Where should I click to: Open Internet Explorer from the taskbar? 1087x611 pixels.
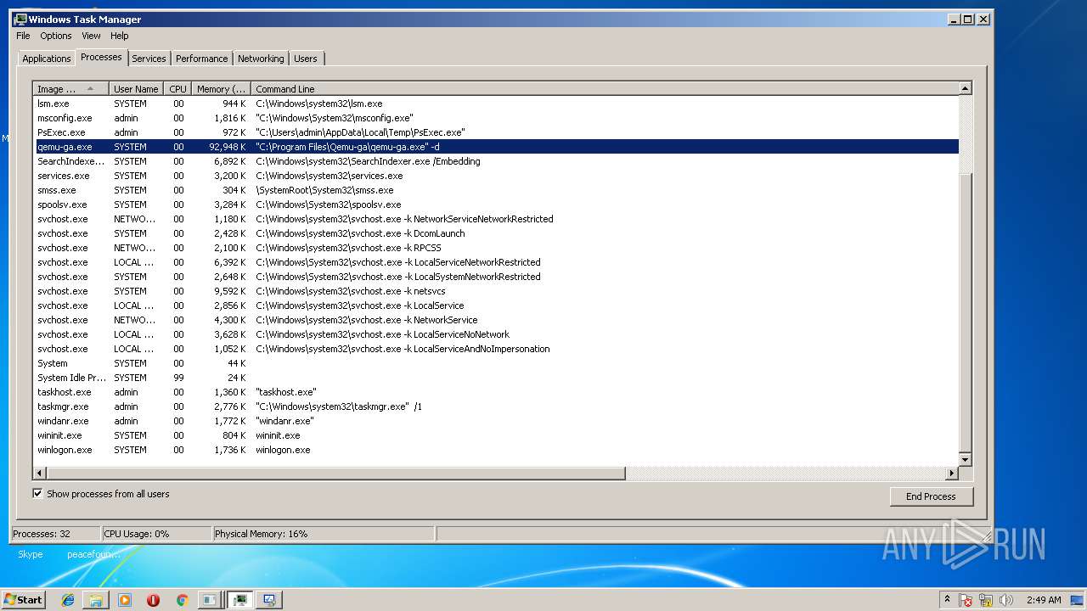pos(68,600)
